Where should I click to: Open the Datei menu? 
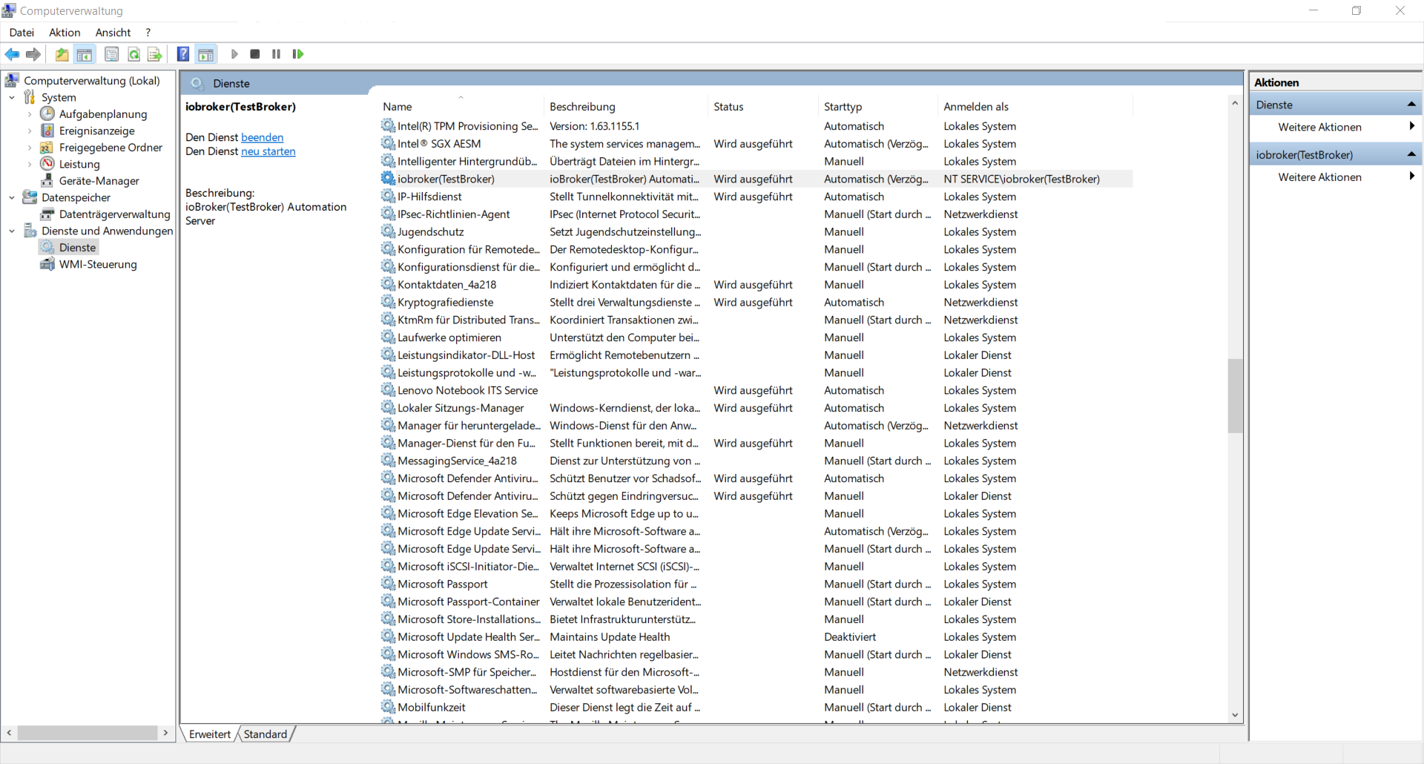[x=22, y=32]
